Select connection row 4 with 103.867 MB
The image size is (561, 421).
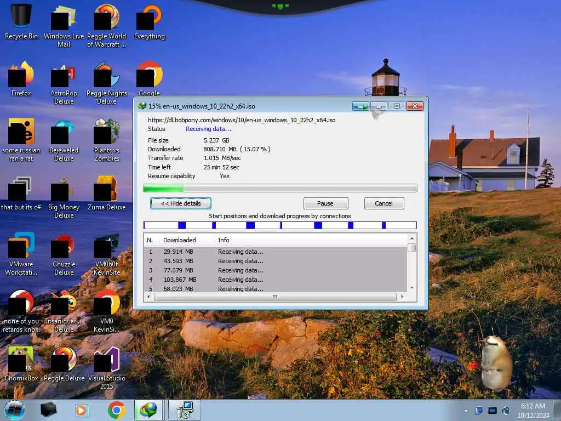(276, 280)
